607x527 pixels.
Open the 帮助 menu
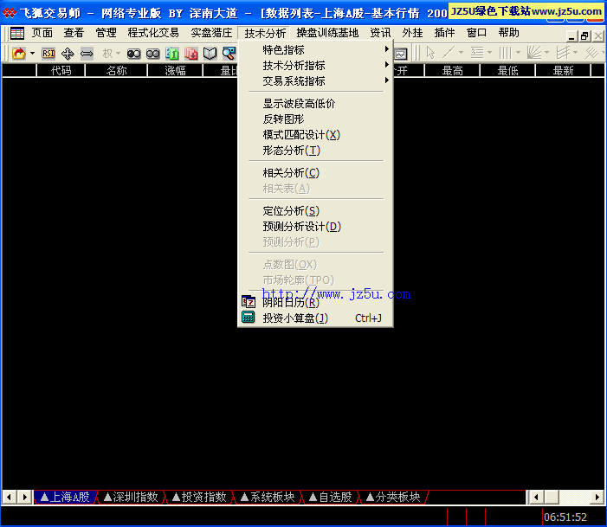click(x=508, y=33)
